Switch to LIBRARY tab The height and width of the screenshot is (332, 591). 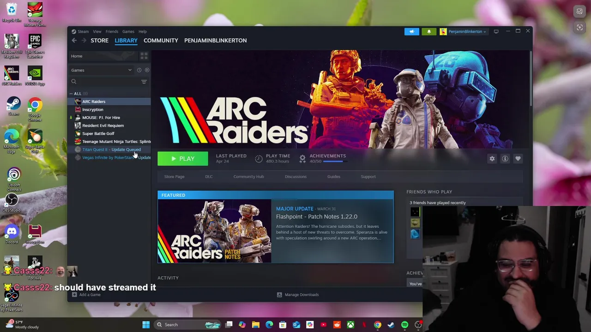point(126,41)
